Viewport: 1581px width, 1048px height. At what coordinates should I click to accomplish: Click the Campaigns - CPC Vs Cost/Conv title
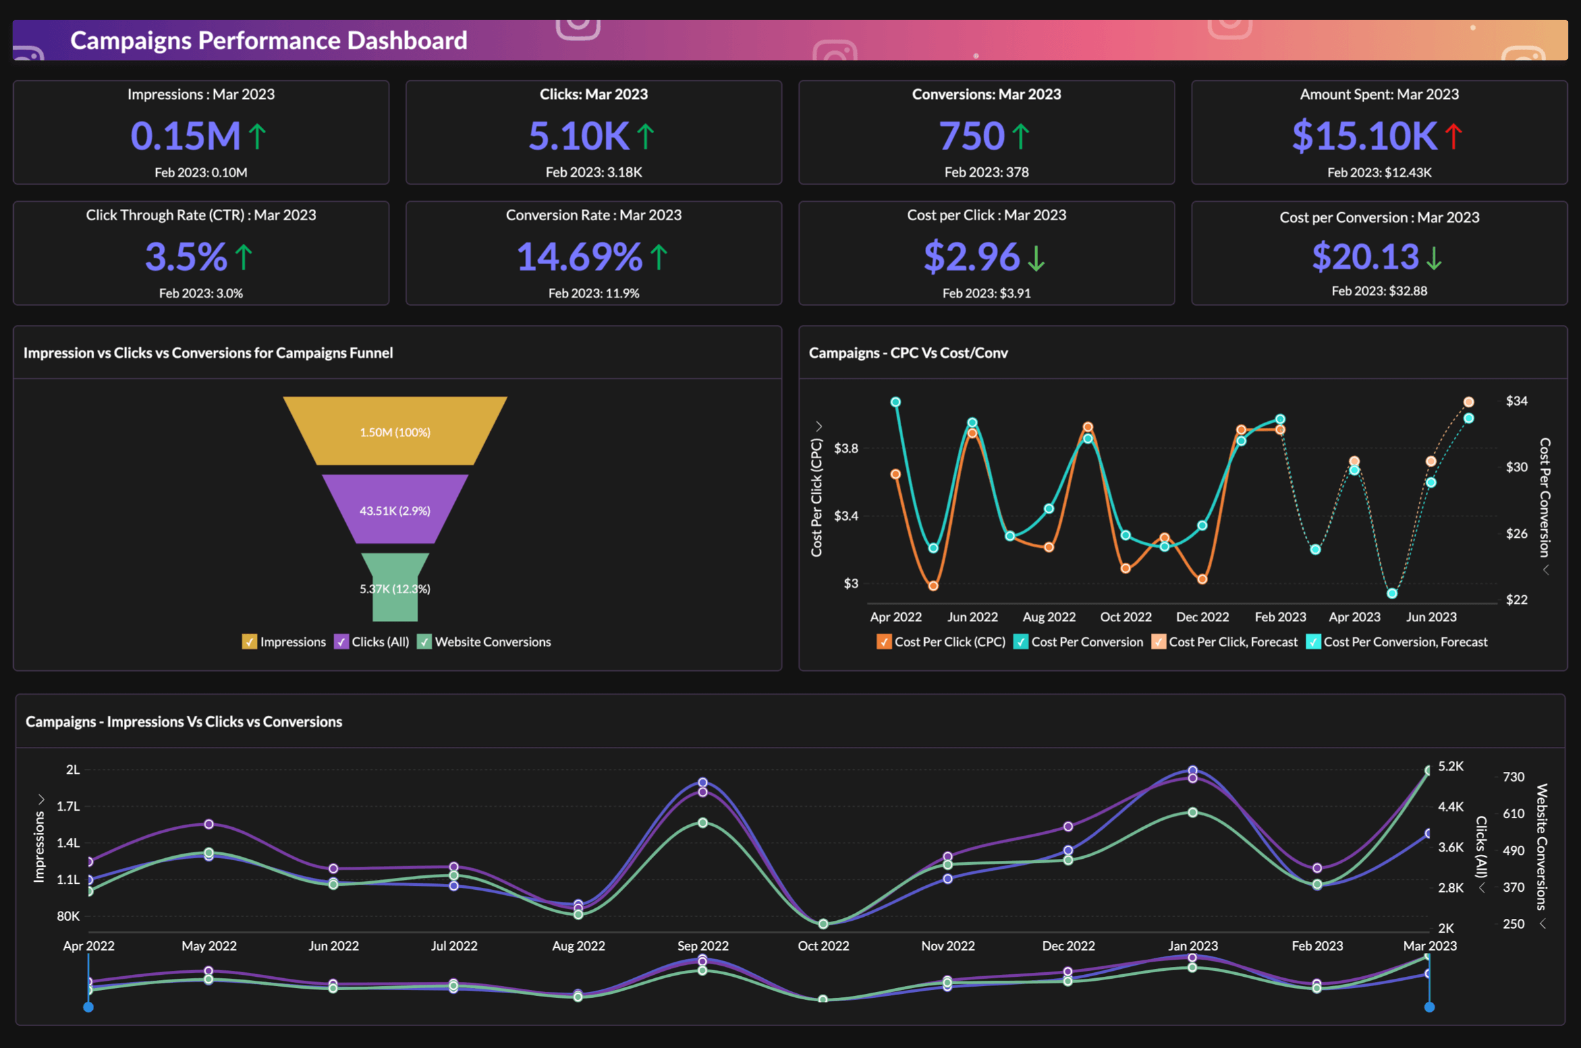(x=908, y=353)
